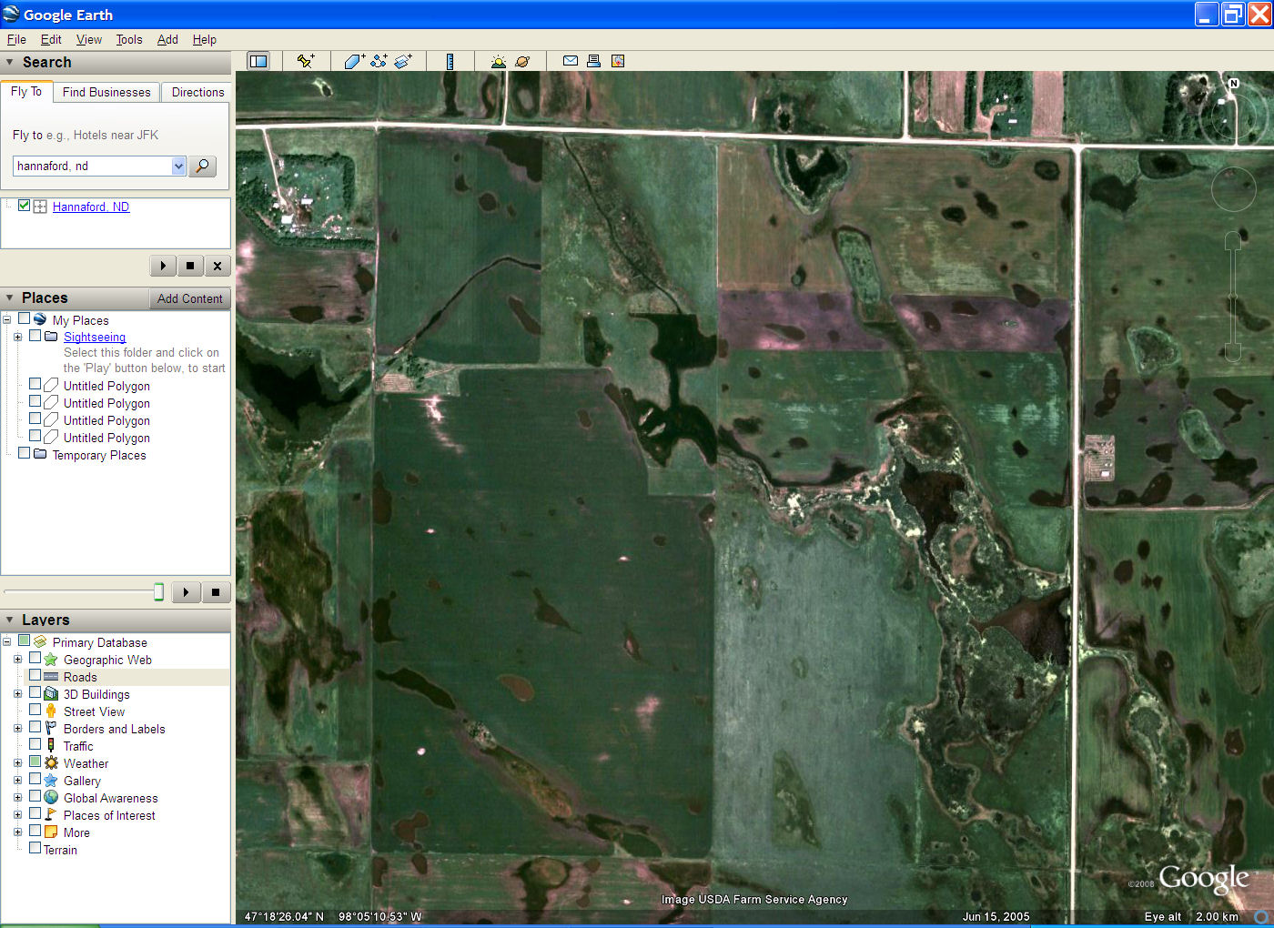Enable the Street View layer checkbox
This screenshot has width=1274, height=928.
pyautogui.click(x=35, y=710)
